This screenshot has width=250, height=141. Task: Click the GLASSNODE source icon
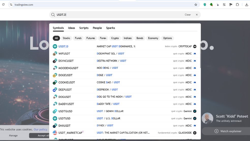point(195,133)
